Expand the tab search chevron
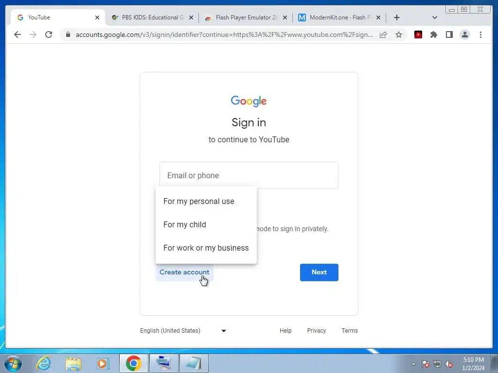Viewport: 498px width, 373px height. pyautogui.click(x=435, y=17)
